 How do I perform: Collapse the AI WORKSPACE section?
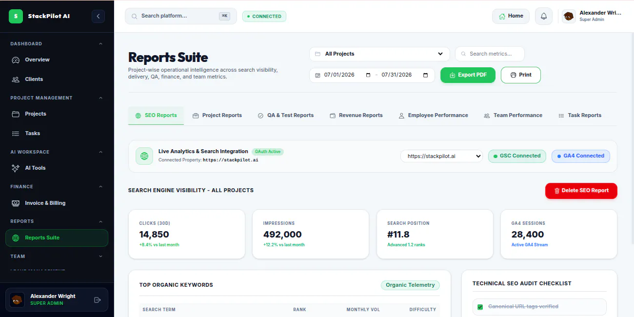(x=101, y=152)
